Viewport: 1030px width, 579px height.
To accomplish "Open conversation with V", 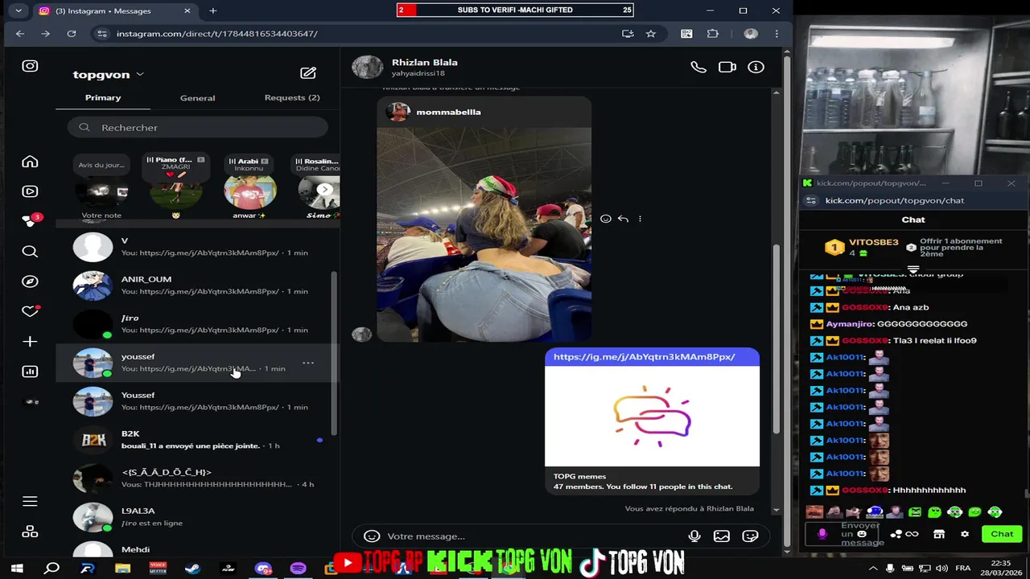I will click(x=196, y=247).
